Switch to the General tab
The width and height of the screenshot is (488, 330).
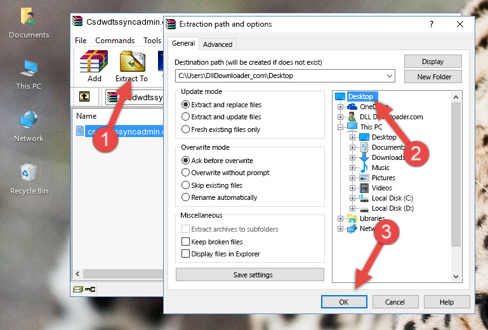(183, 43)
